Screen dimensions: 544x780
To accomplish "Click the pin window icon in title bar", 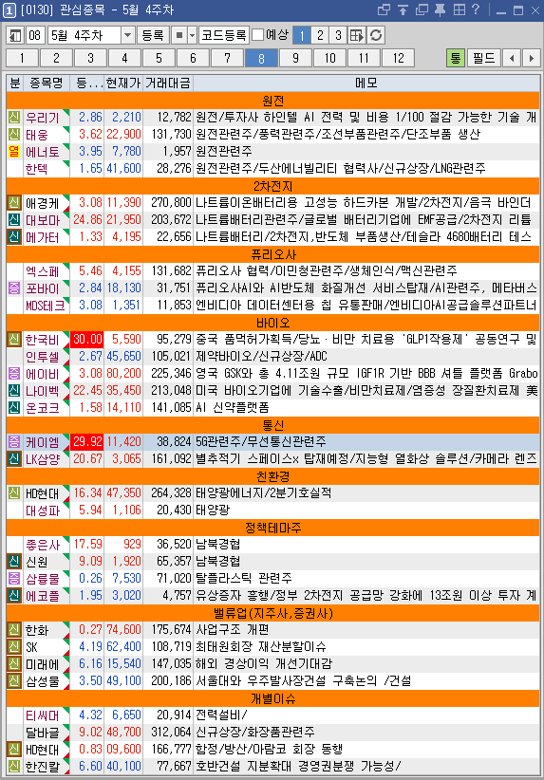I will (440, 9).
